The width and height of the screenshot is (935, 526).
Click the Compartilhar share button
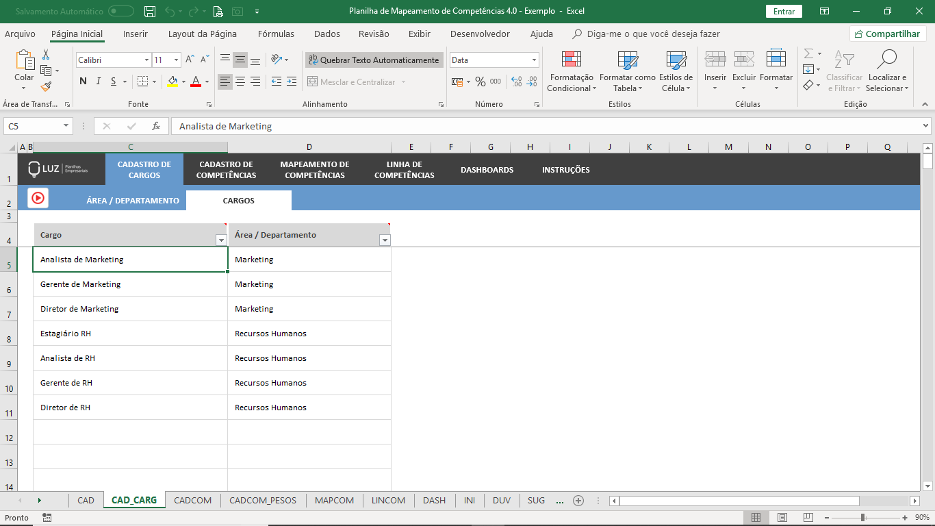887,34
